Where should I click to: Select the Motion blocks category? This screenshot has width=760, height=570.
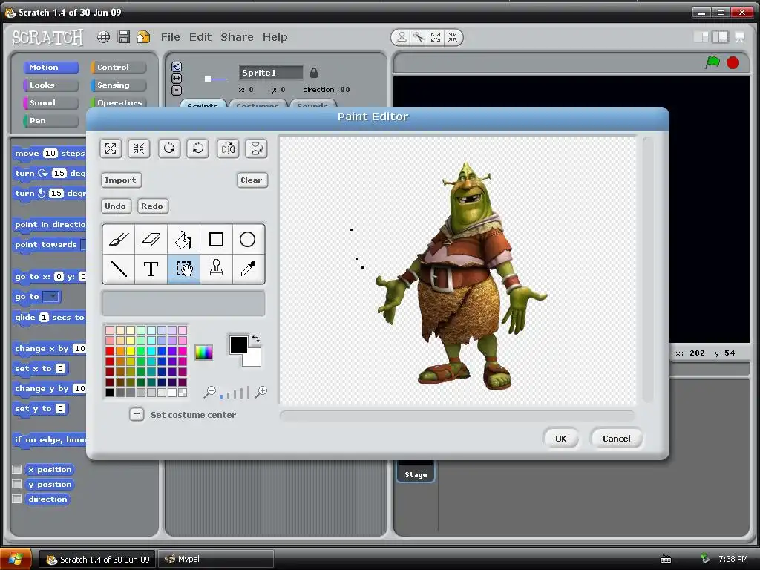pyautogui.click(x=51, y=68)
